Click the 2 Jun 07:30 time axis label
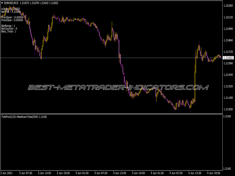Image resolution: width=235 pixels, height=176 pixels. (26, 173)
